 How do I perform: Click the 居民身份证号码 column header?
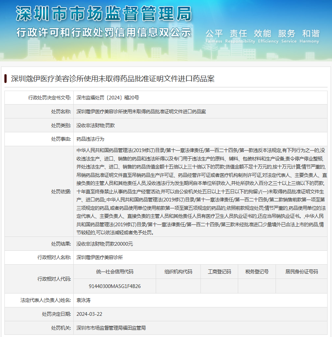(302, 272)
